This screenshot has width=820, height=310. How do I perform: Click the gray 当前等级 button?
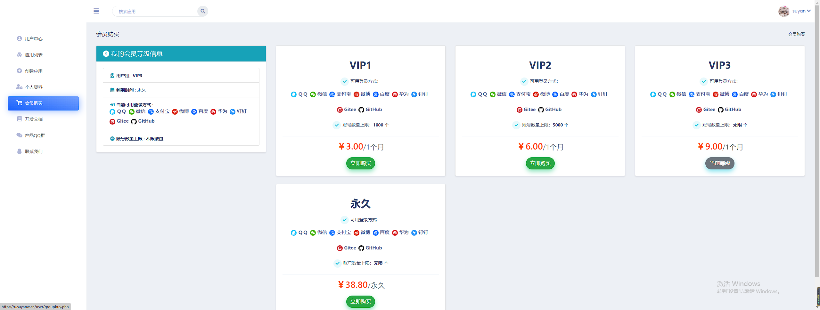tap(720, 163)
